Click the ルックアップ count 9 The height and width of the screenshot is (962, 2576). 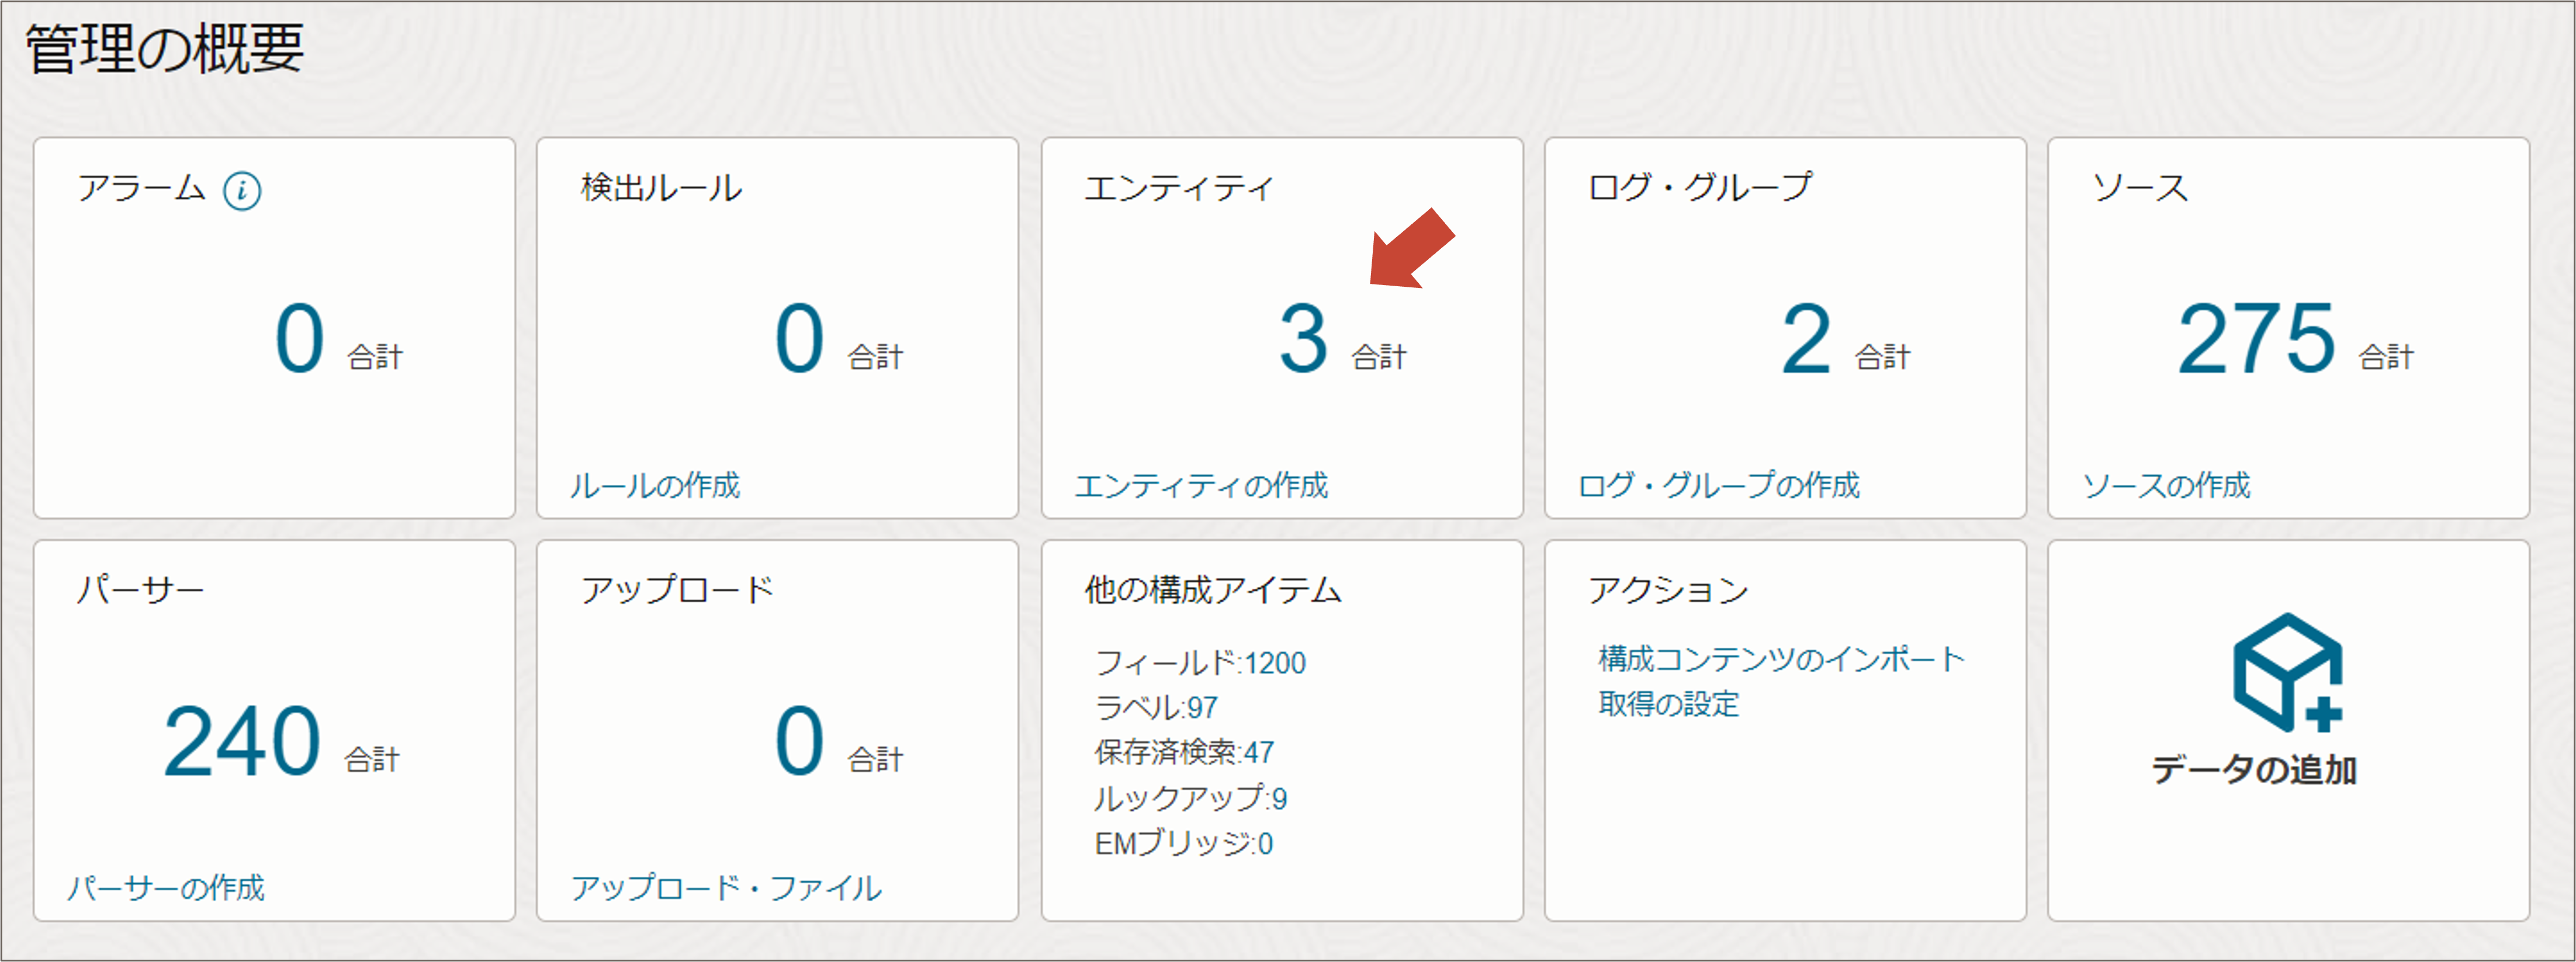pyautogui.click(x=1279, y=798)
